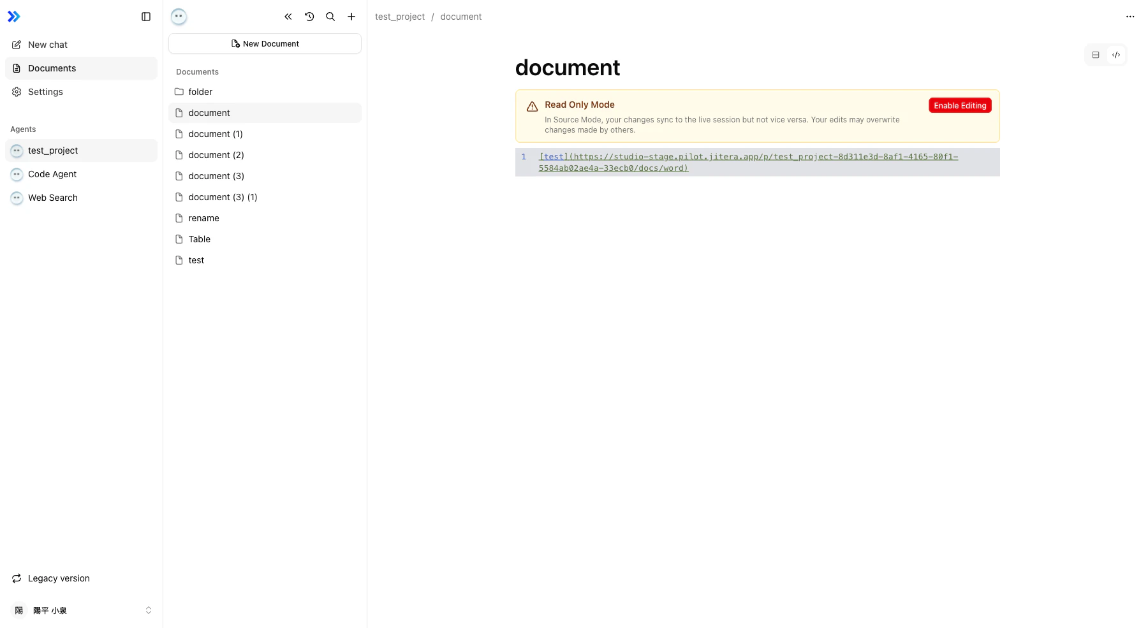Open document (3) in the list
The image size is (1148, 628).
[x=265, y=176]
